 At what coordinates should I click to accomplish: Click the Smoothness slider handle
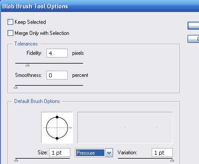tap(16, 87)
